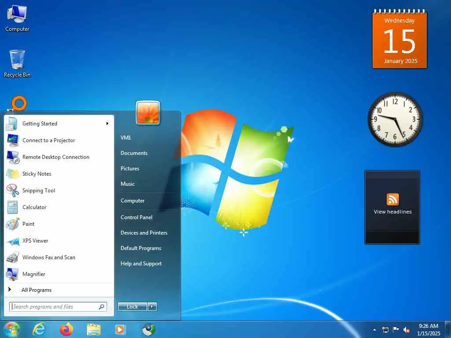Screen dimensions: 451x338
Task: Open the Action Center flag icon
Action: click(x=396, y=330)
